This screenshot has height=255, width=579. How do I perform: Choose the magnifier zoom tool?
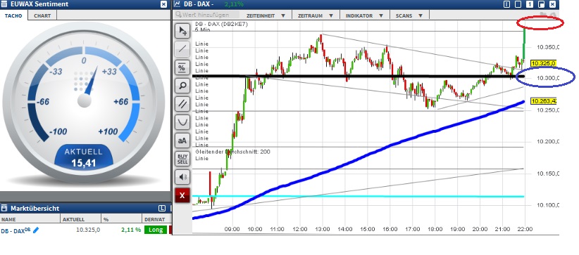182,86
